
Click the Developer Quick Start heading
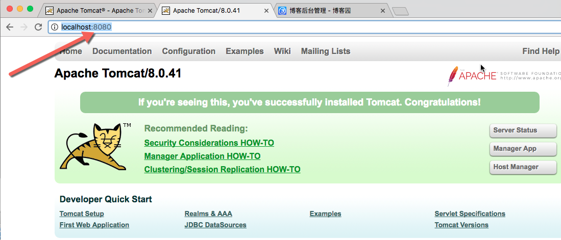pos(106,199)
